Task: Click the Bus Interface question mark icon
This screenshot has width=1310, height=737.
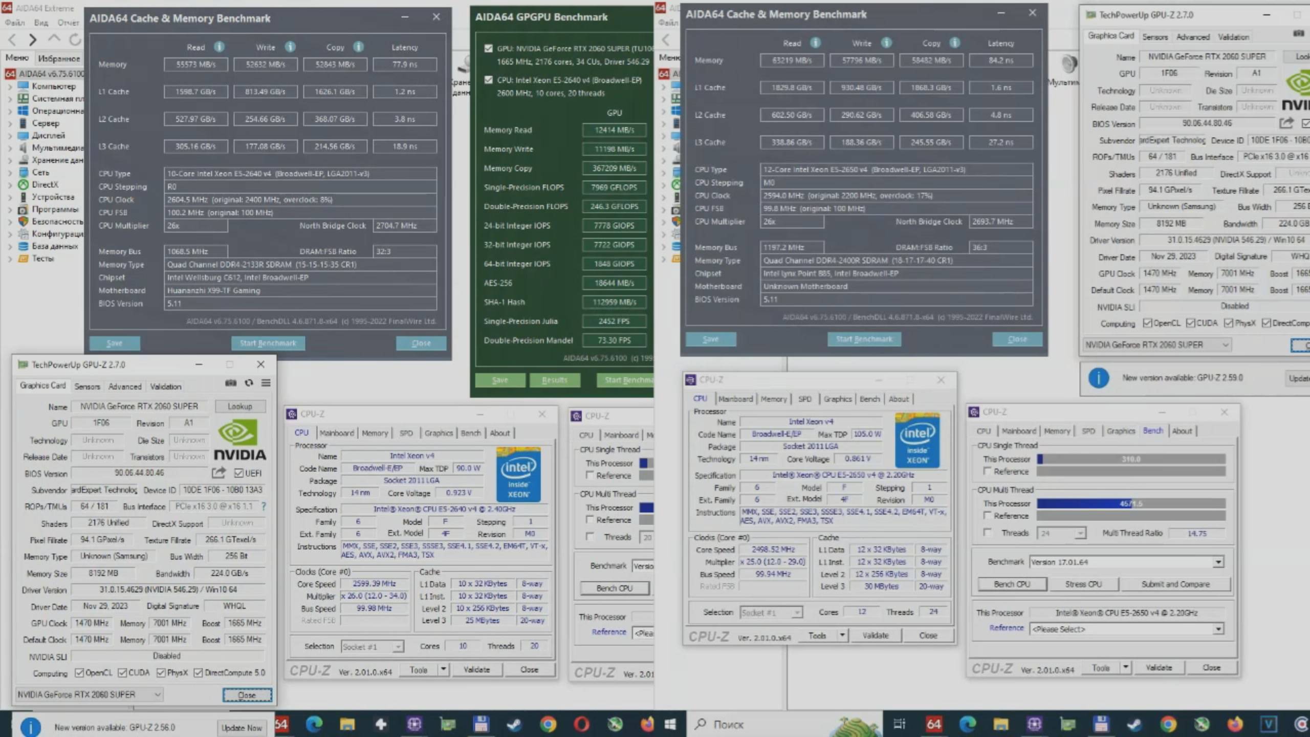Action: click(264, 506)
